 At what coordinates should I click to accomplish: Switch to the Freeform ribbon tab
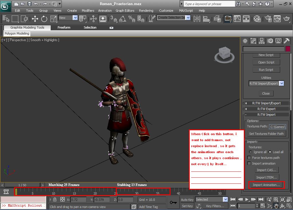coord(64,27)
